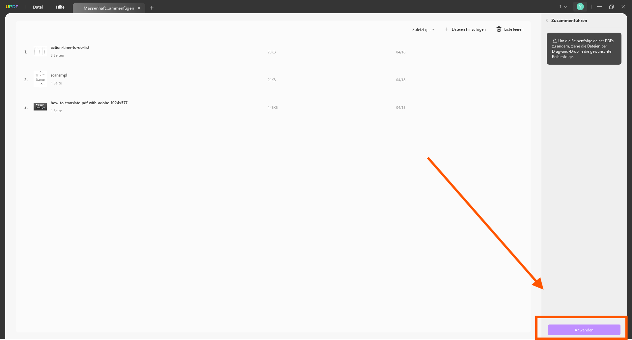Click the Zusammenführen panel title
This screenshot has width=632, height=340.
pyautogui.click(x=569, y=20)
